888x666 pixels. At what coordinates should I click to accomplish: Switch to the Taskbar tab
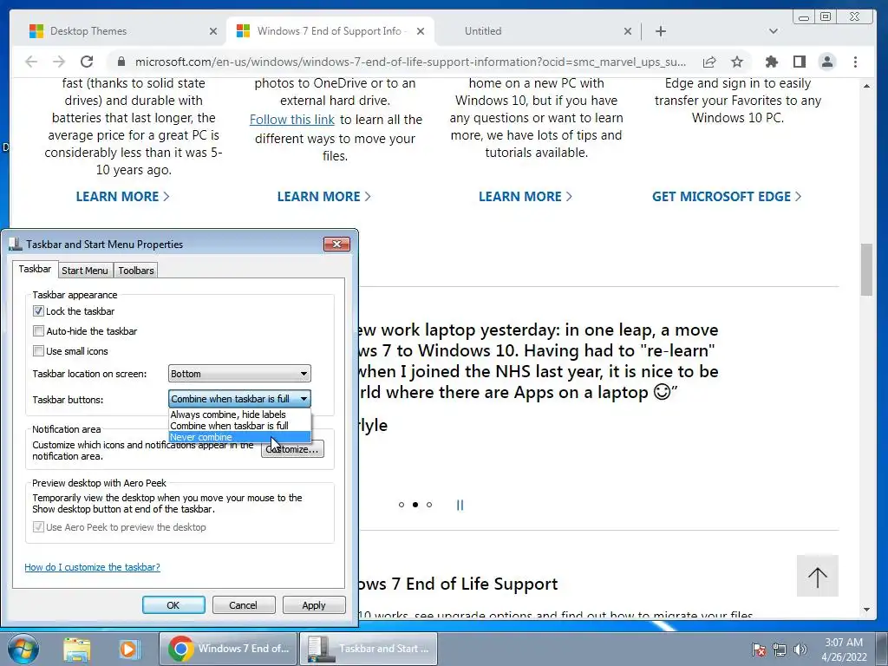click(35, 269)
